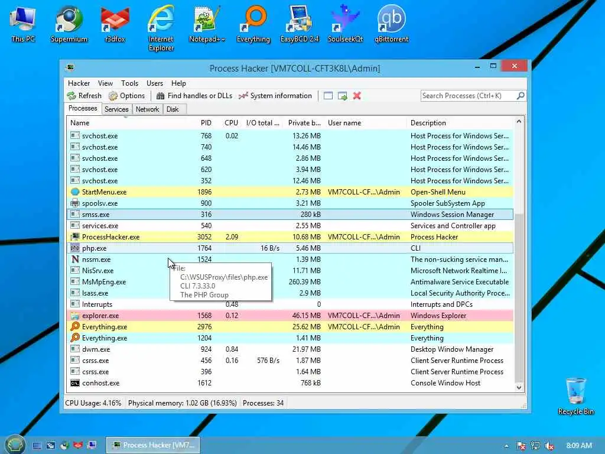Open EasyBCD 2.4 desktop icon
Screen dimensions: 605x454
(x=300, y=24)
